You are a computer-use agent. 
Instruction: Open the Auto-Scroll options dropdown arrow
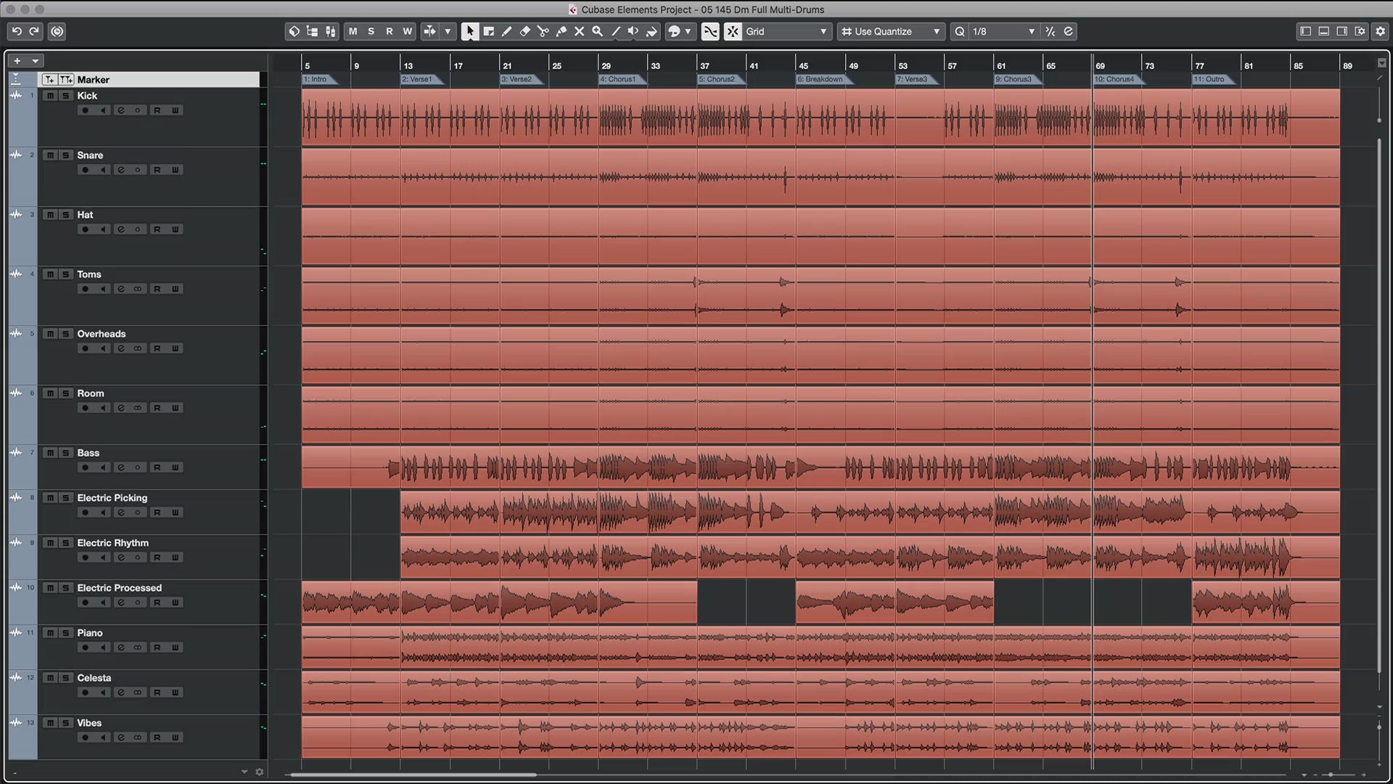tap(448, 31)
